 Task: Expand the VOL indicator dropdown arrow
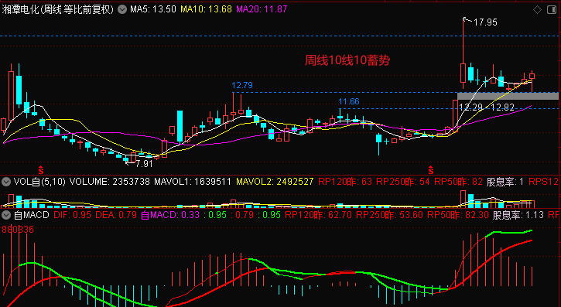coord(6,182)
